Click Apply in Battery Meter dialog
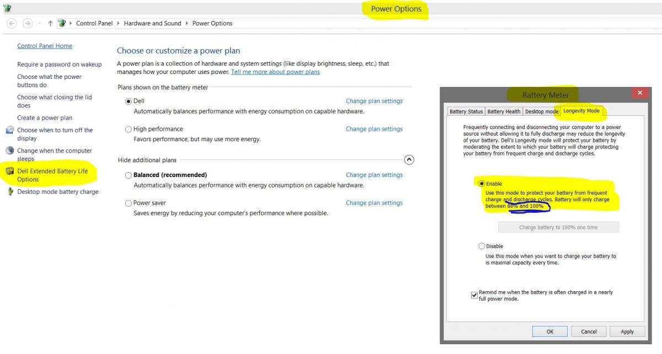The image size is (662, 354). coord(627,331)
